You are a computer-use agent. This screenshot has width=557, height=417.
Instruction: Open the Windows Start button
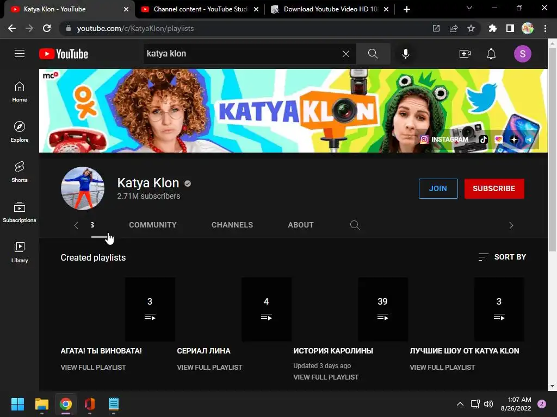[x=17, y=404]
